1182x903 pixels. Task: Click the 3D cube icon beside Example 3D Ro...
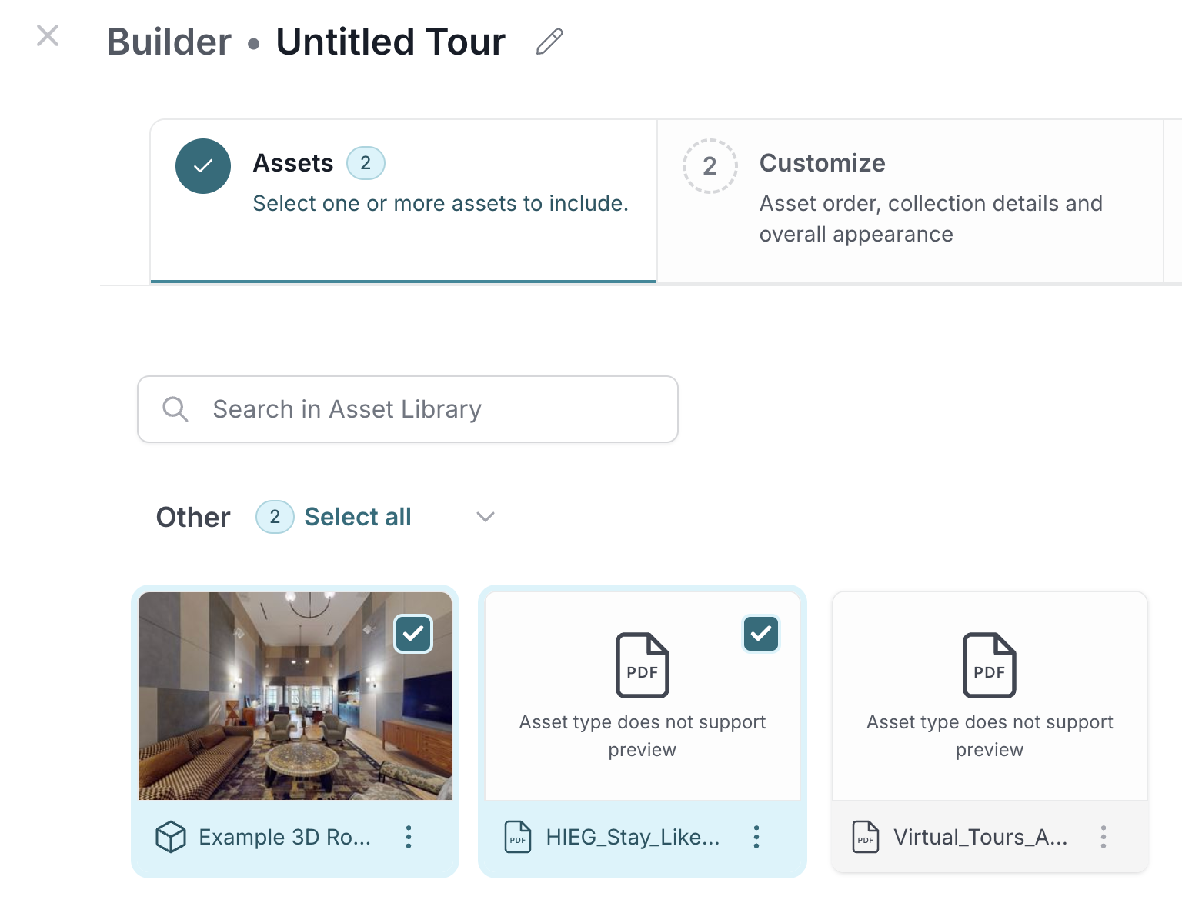pyautogui.click(x=171, y=837)
